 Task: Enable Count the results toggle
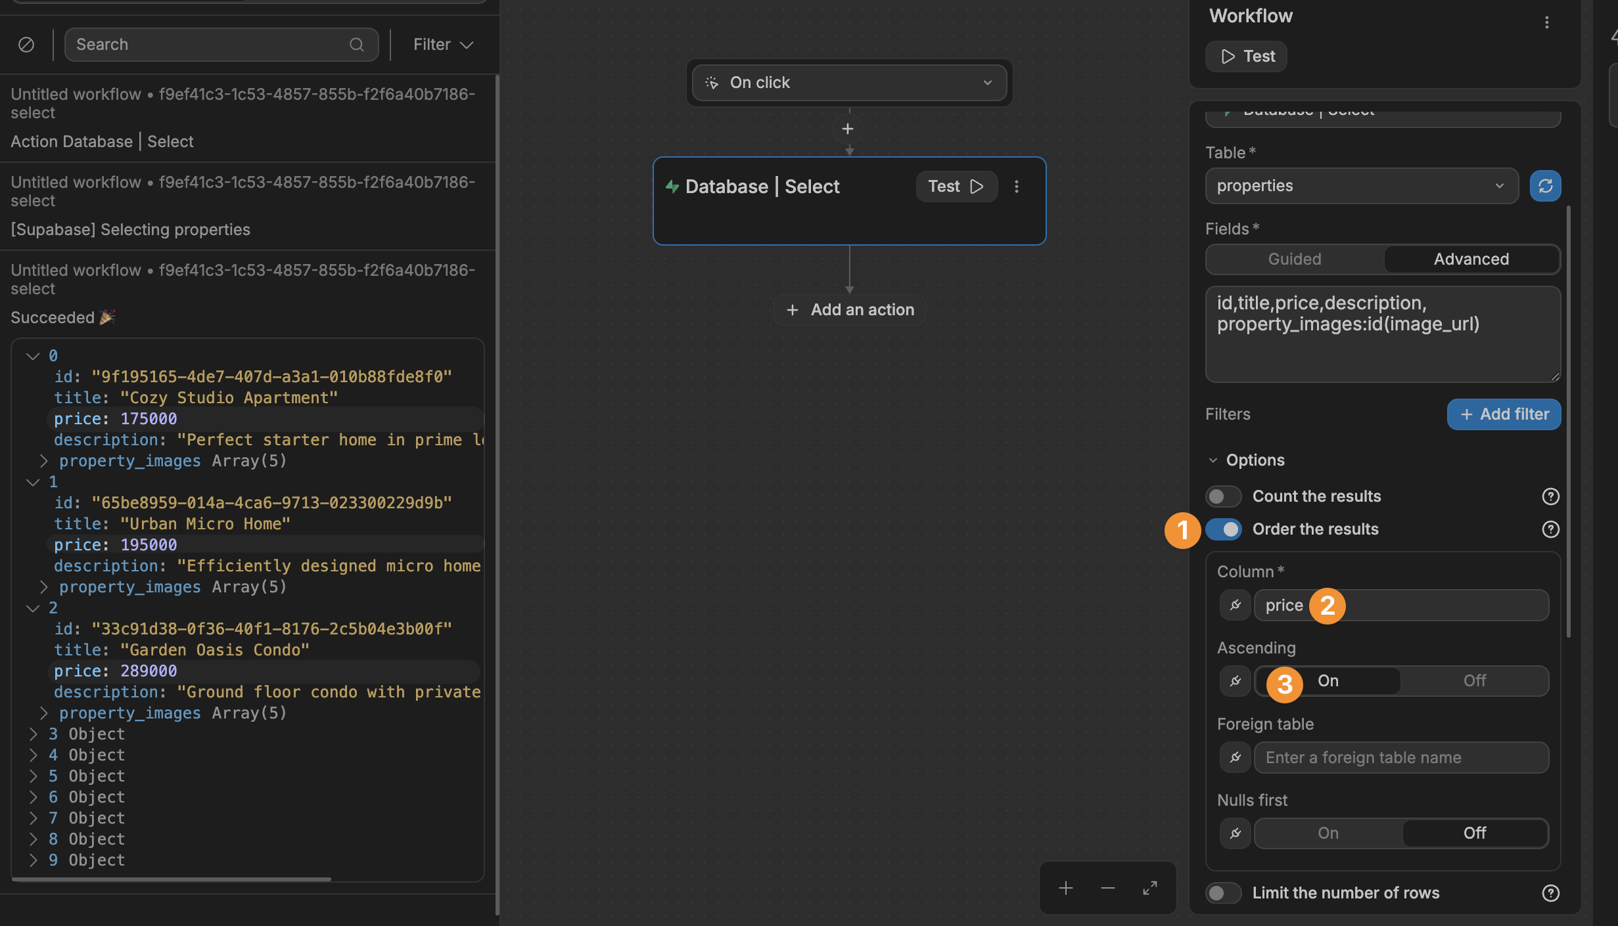click(x=1224, y=496)
